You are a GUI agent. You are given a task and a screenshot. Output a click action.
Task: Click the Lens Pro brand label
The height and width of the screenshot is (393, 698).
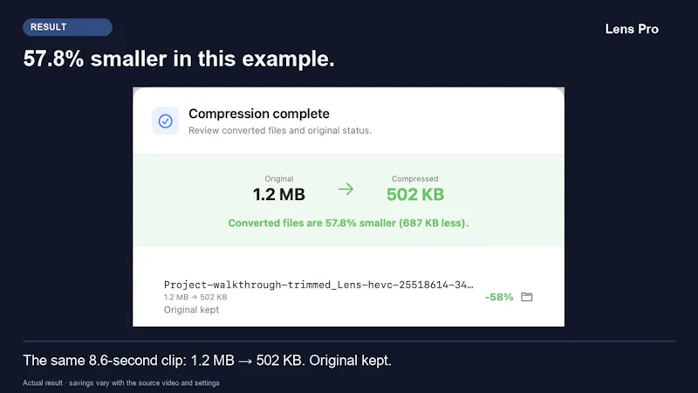pos(632,29)
